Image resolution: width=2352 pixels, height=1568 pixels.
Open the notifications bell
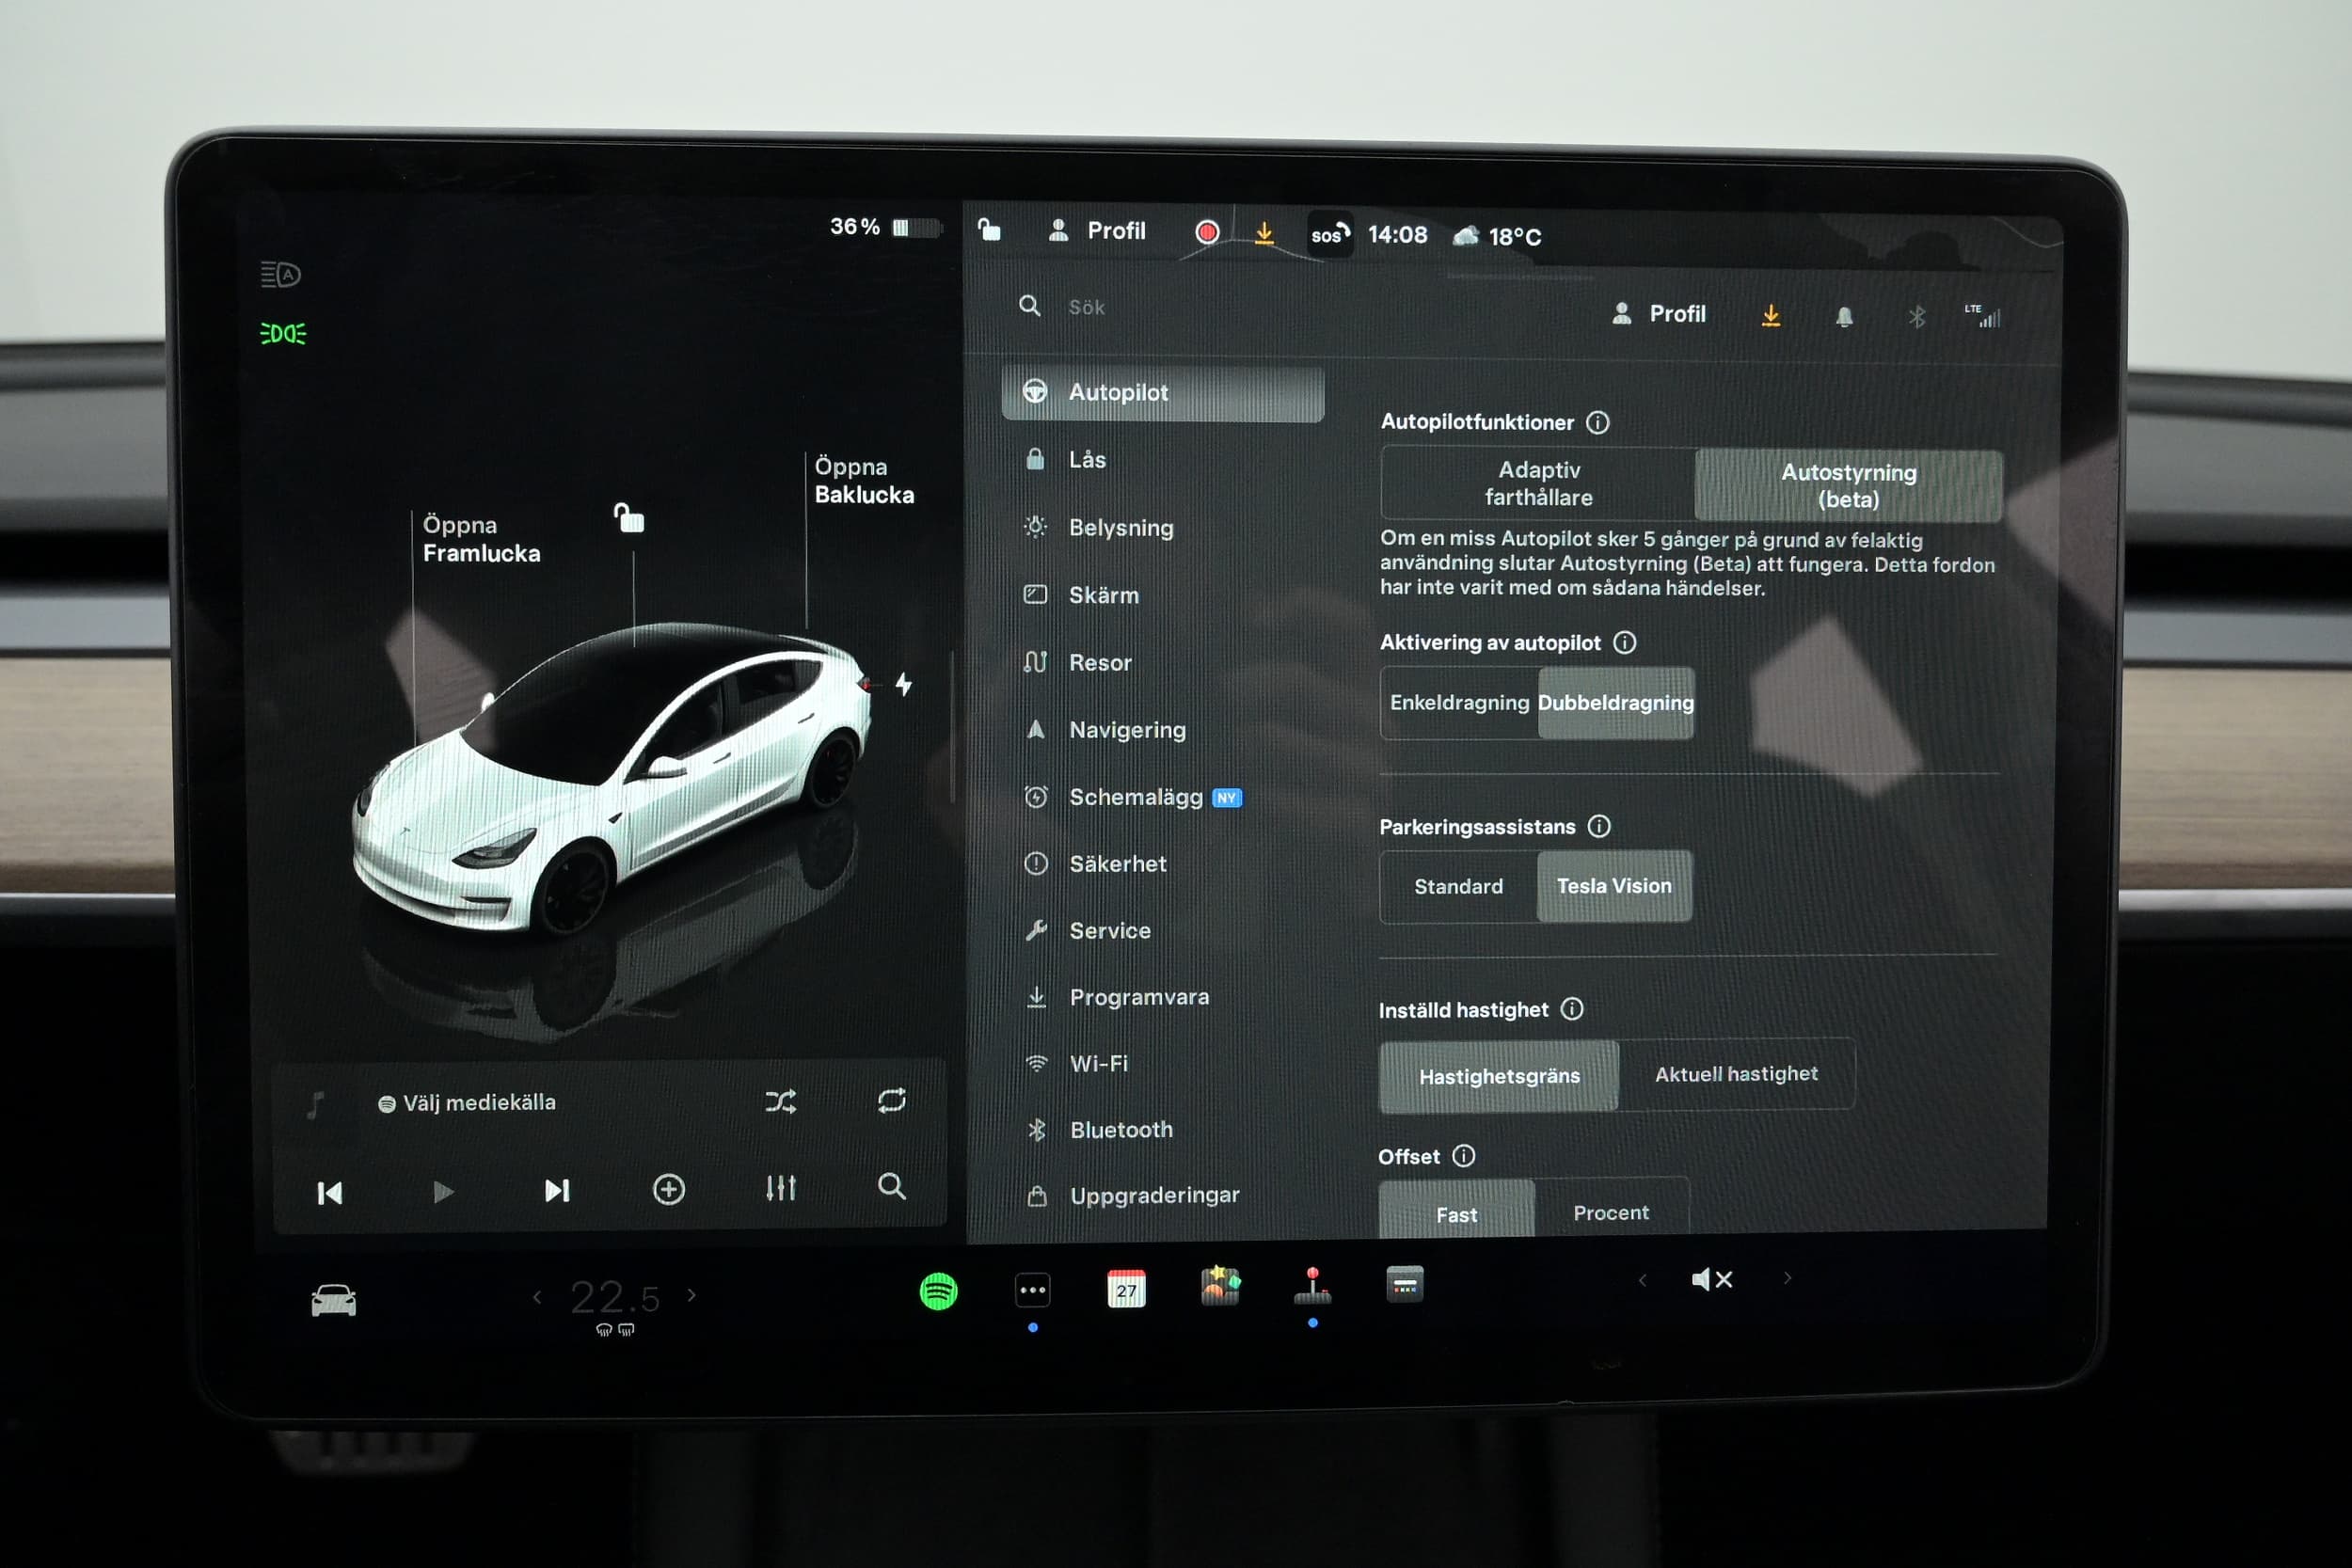pyautogui.click(x=1844, y=318)
